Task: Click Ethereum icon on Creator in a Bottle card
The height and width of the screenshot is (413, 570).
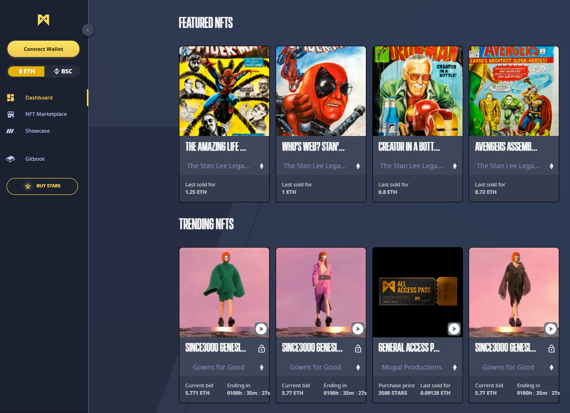Action: coord(455,166)
